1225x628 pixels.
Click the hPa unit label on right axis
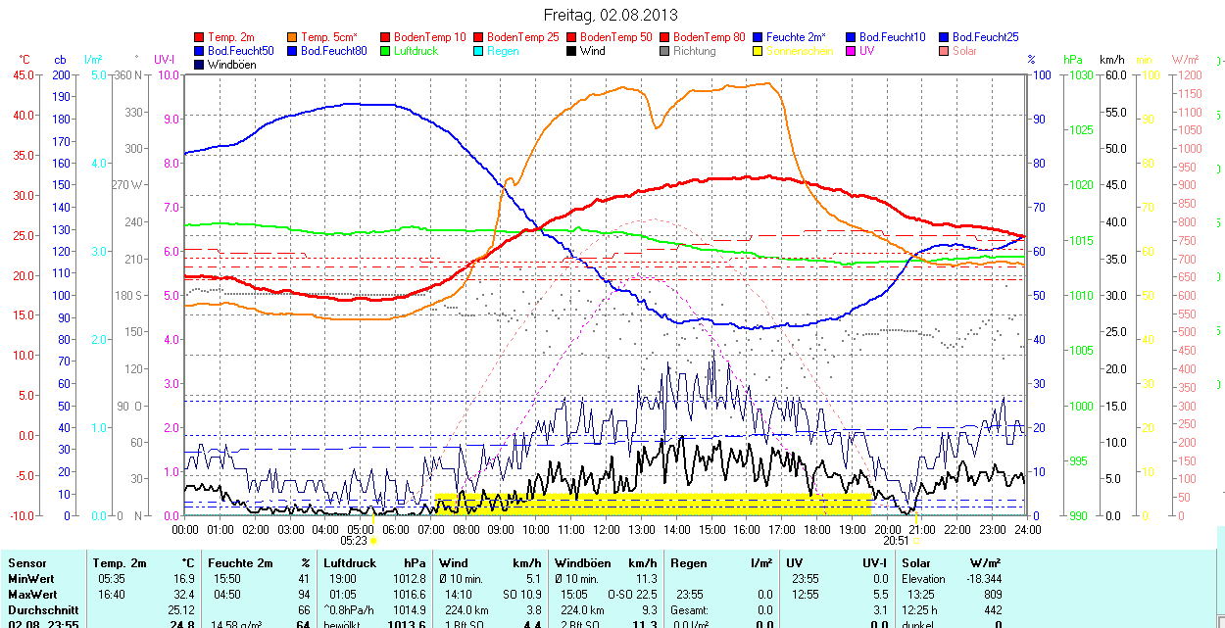1073,60
